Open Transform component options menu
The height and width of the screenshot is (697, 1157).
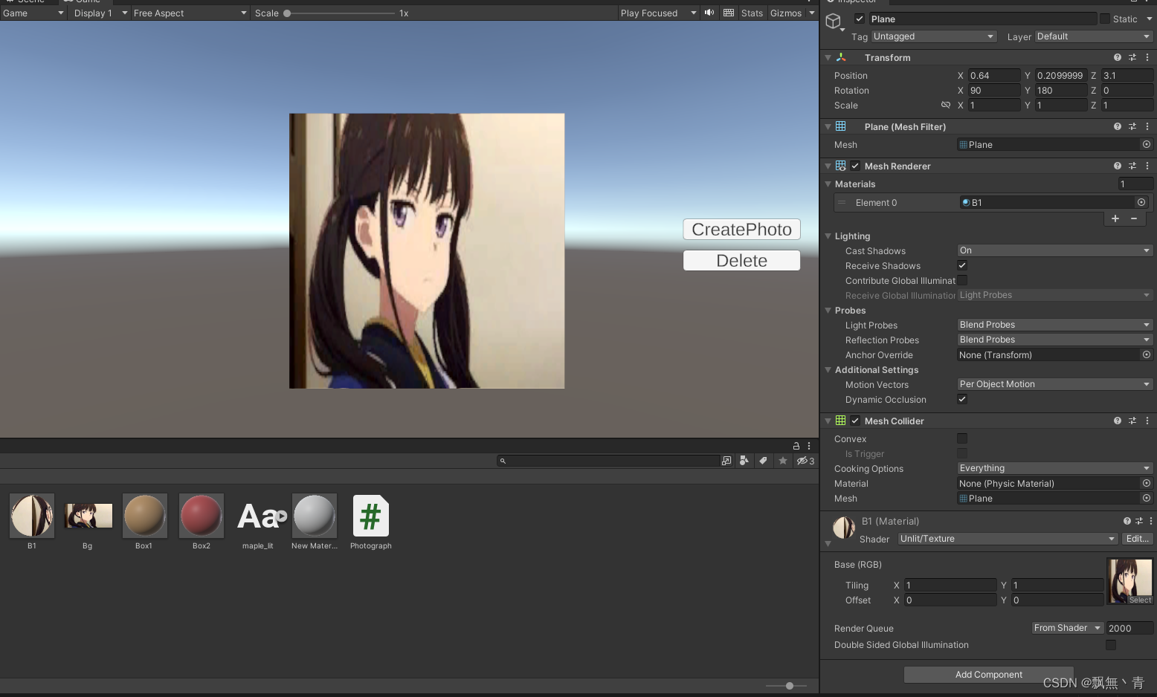(x=1147, y=57)
